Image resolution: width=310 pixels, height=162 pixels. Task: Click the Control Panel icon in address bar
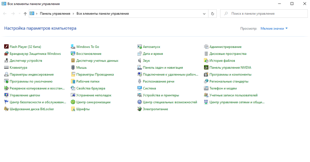[x=32, y=14]
